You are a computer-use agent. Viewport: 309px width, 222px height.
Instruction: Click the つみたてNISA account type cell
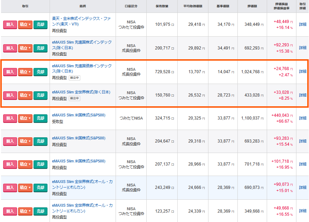131,118
